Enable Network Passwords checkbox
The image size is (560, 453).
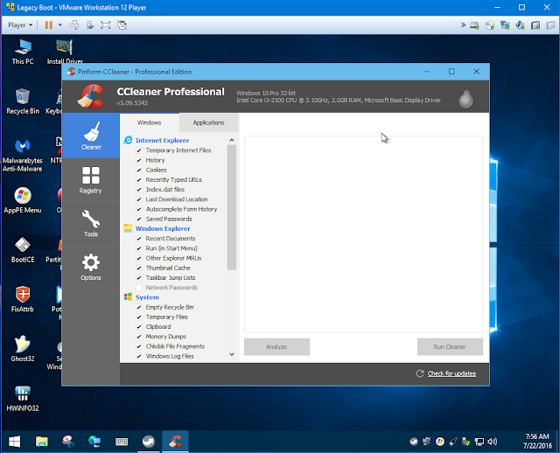139,288
